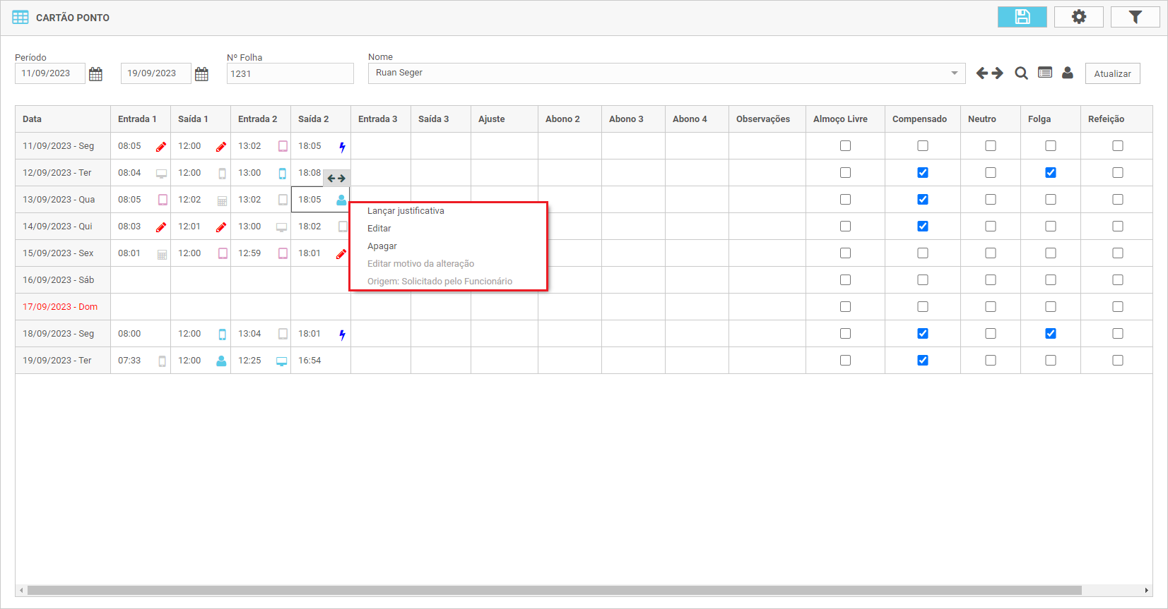
Task: Expand the Nome dropdown showing Ruan Seger
Action: click(x=954, y=73)
